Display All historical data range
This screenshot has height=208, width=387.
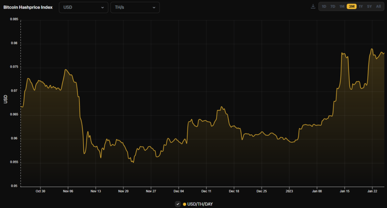click(378, 6)
